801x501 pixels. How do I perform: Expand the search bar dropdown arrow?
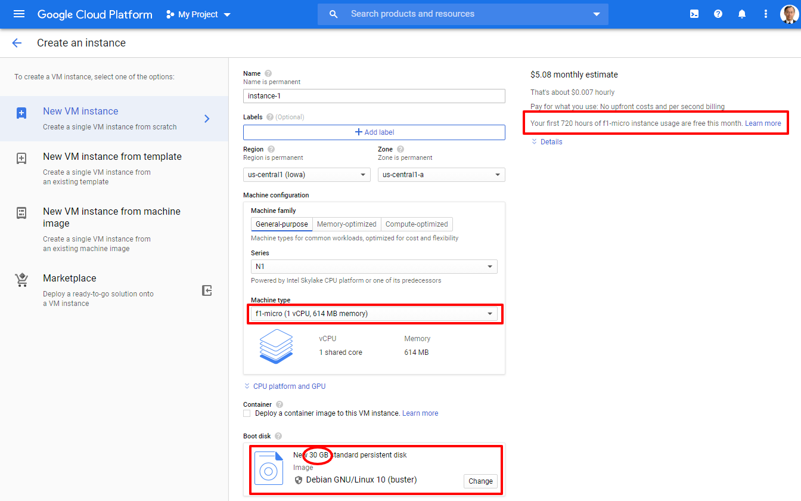[597, 14]
